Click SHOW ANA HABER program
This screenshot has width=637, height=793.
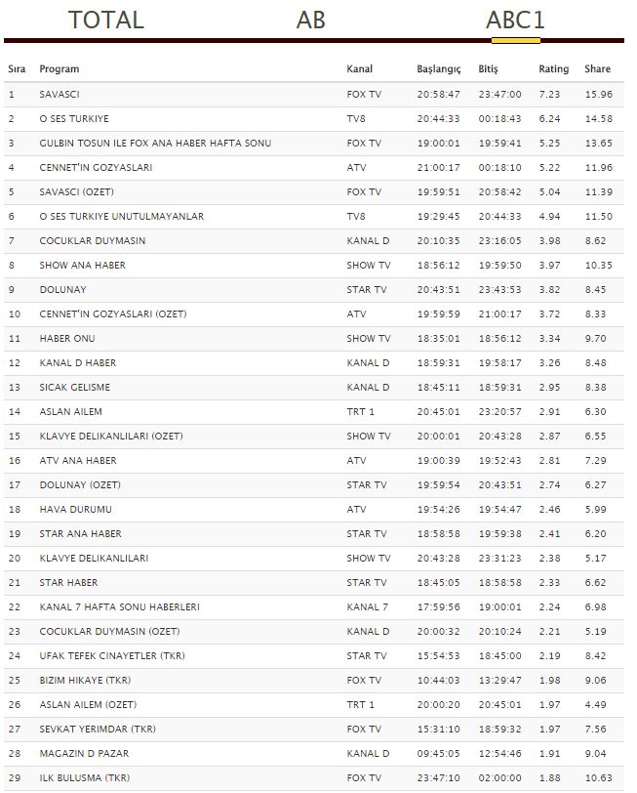pyautogui.click(x=82, y=266)
